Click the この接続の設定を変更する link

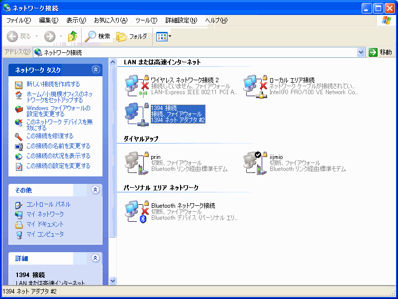click(58, 166)
